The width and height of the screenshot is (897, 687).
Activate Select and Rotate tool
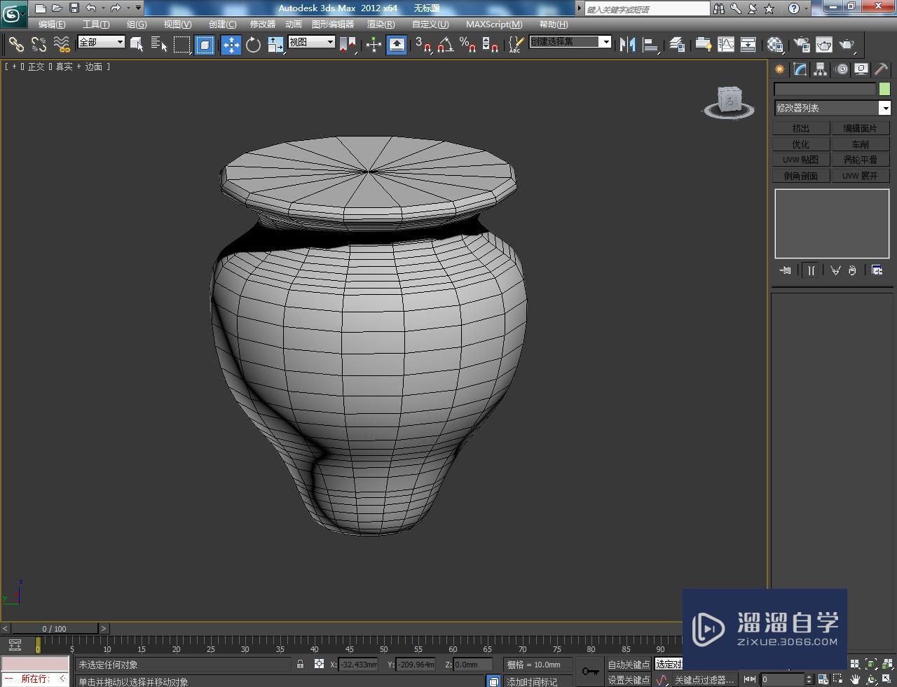coord(253,45)
